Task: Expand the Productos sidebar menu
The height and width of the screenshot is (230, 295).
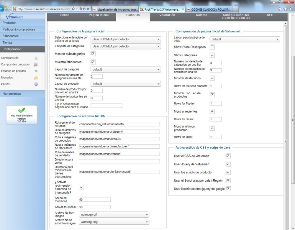Action: (x=22, y=23)
